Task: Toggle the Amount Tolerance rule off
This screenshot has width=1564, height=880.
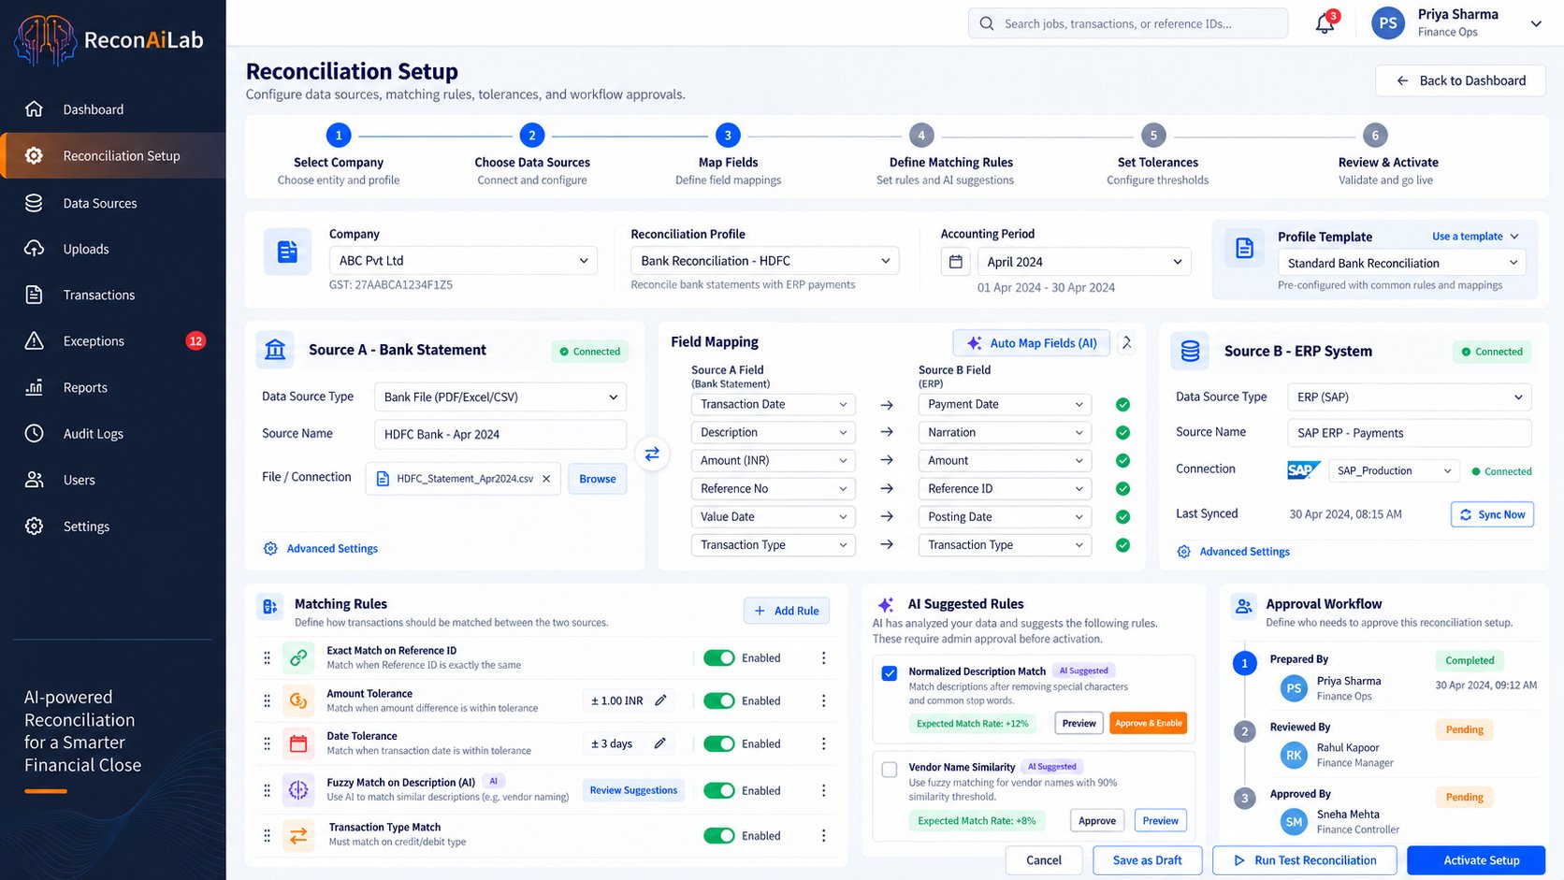Action: point(719,700)
